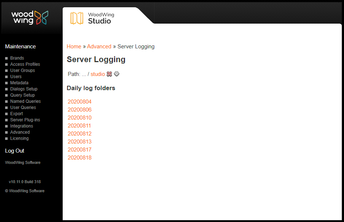Viewport: 344px width, 222px height.
Task: Click the studio path link
Action: pos(98,74)
